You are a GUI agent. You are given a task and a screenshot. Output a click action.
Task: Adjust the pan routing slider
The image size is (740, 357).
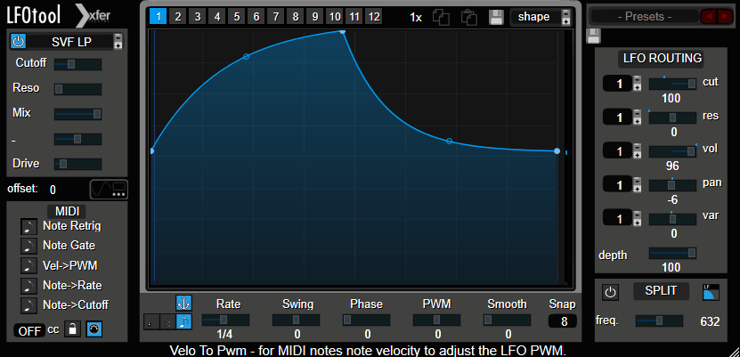click(x=672, y=185)
